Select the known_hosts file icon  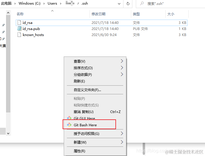pos(19,35)
